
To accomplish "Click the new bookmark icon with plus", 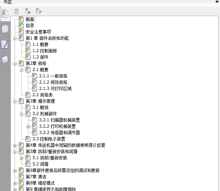I will [28, 11].
